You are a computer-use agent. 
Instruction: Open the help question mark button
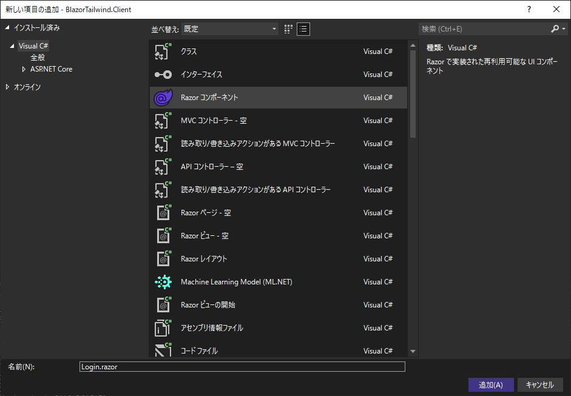[529, 9]
